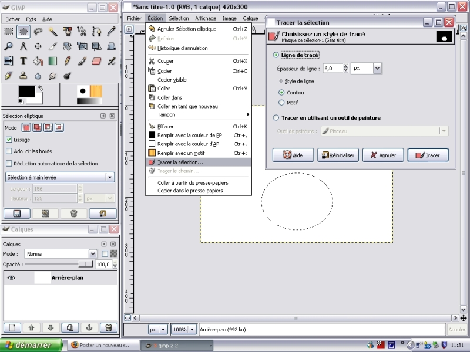Image resolution: width=470 pixels, height=352 pixels.
Task: Select the Fuzzy Select magic wand tool
Action: tap(52, 31)
